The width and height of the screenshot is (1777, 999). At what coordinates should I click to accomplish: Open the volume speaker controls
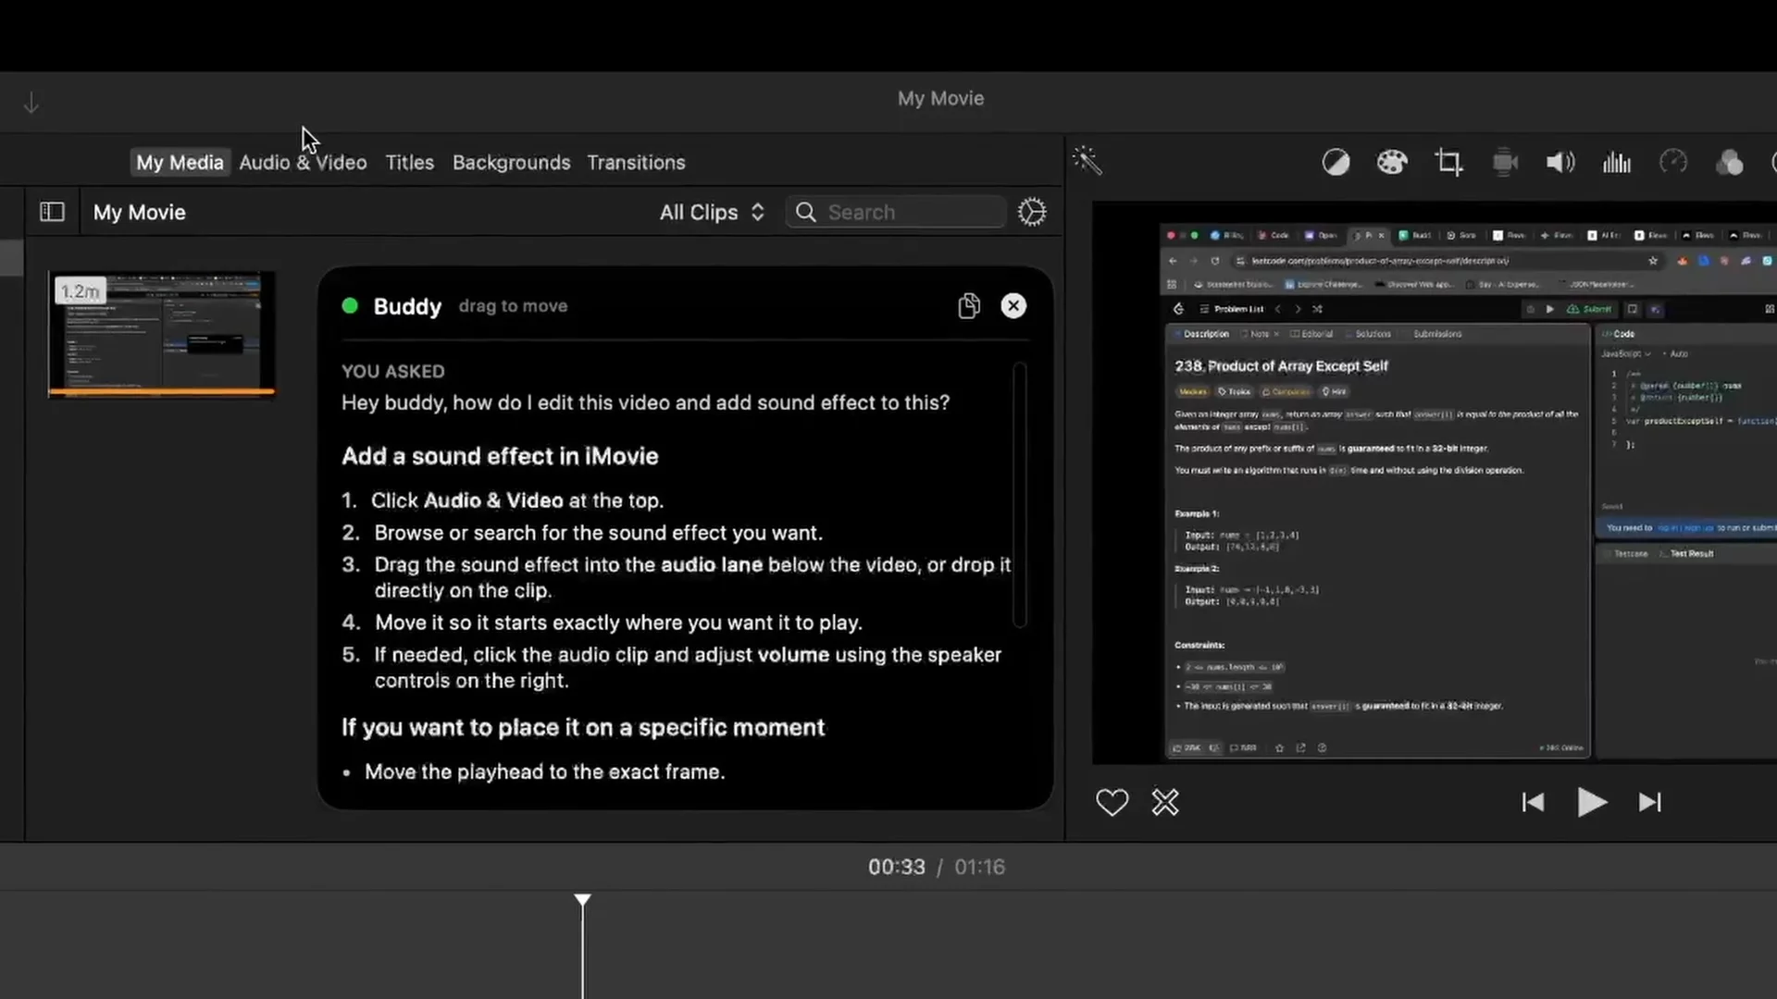[1560, 163]
